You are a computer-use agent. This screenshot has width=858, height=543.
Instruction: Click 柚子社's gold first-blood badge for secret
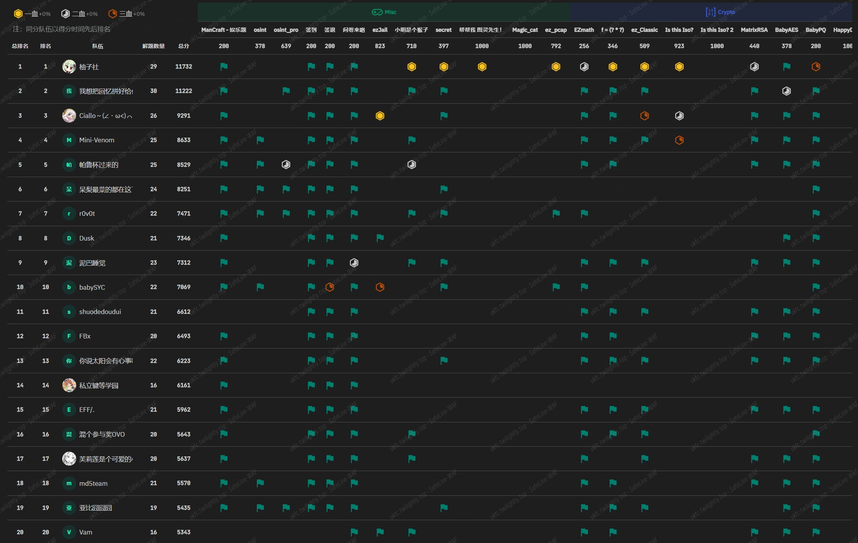click(x=444, y=67)
